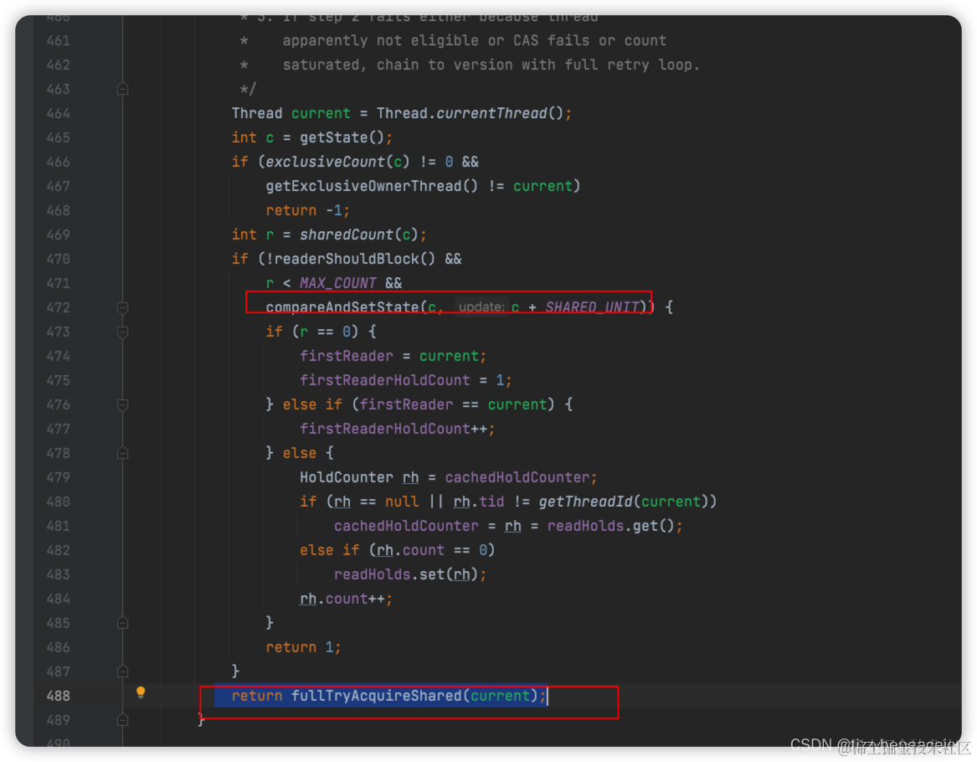Toggle the fold marker at line 485
977x762 pixels.
[x=123, y=622]
